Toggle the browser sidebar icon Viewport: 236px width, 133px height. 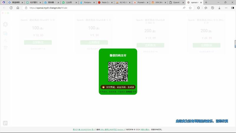click(x=232, y=8)
